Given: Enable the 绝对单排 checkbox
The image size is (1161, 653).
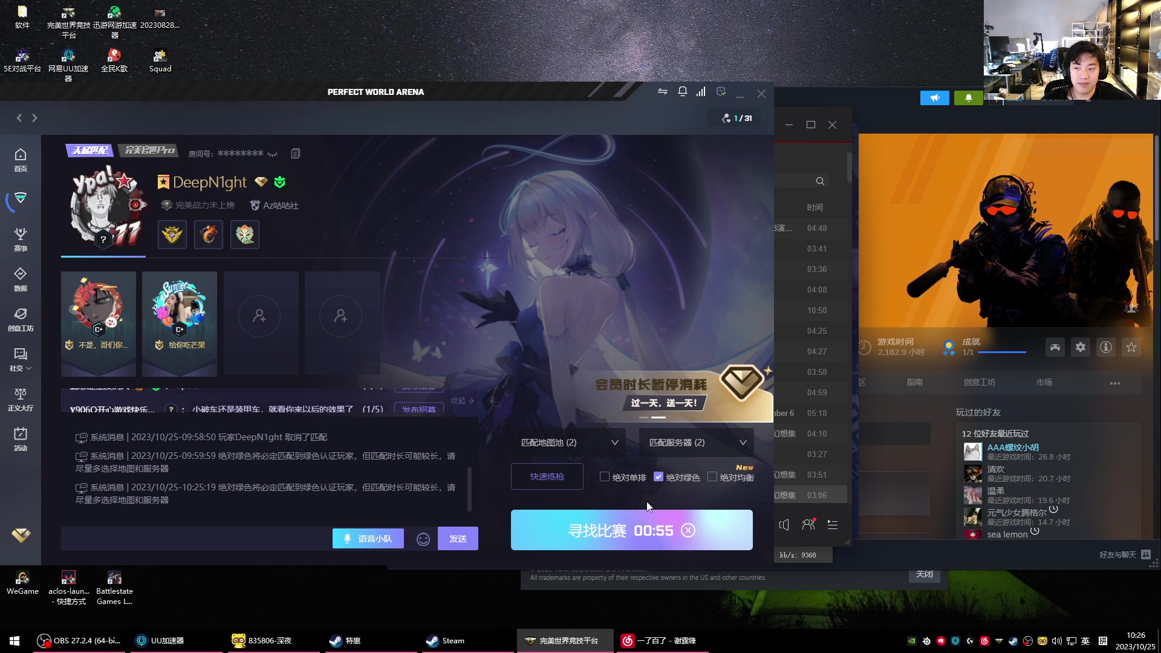Looking at the screenshot, I should pyautogui.click(x=605, y=477).
